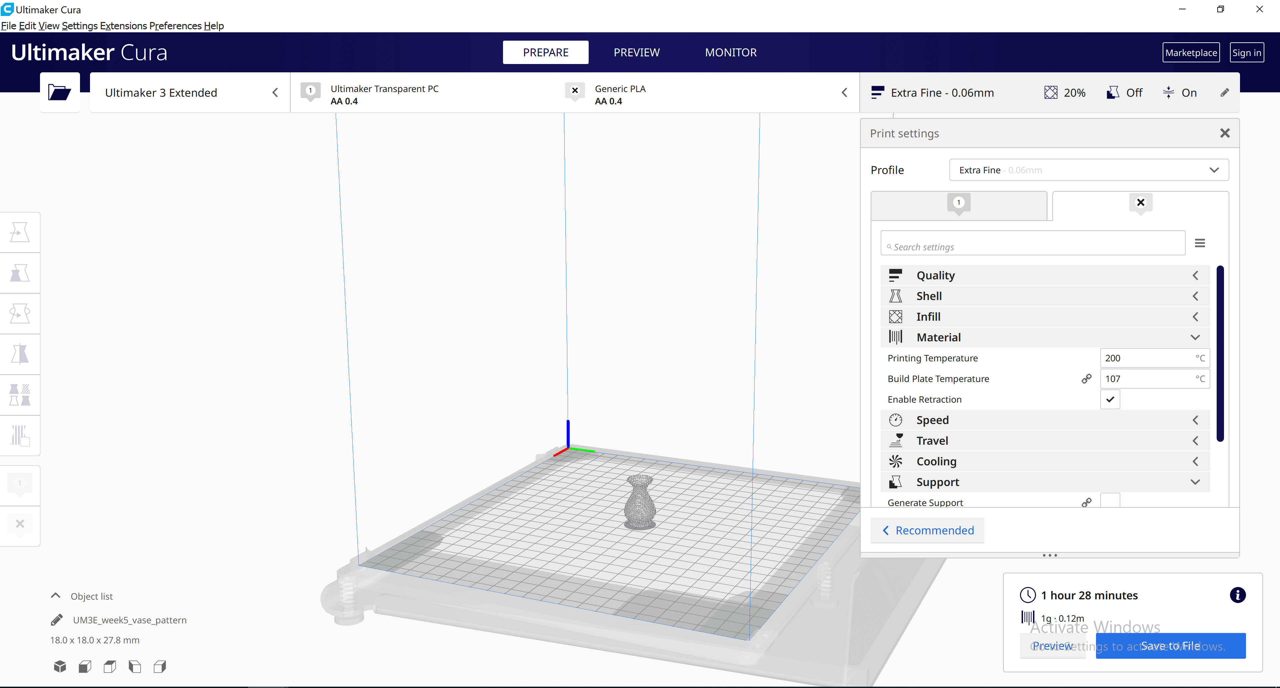Select the Mirror tool in left toolbar

[20, 354]
